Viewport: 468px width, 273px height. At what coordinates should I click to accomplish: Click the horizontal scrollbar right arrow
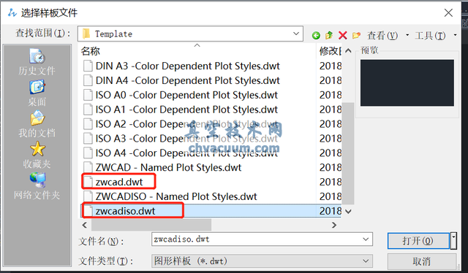tap(334, 225)
